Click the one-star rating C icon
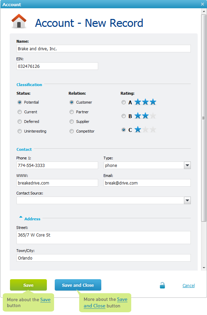 point(145,129)
